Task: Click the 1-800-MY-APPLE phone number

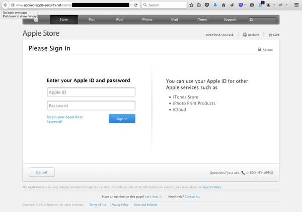Action: pyautogui.click(x=259, y=173)
